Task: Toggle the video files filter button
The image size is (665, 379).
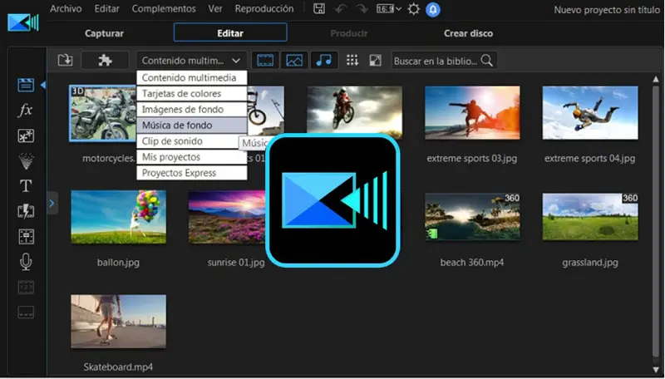Action: click(x=264, y=60)
